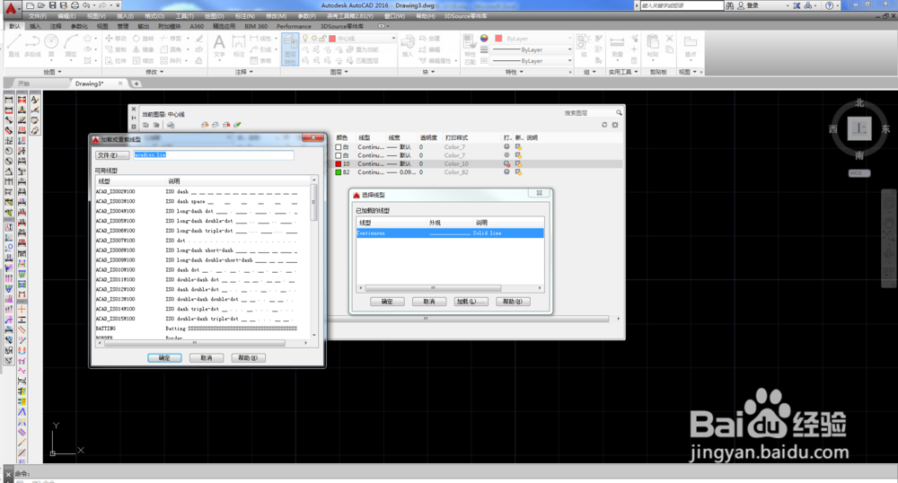The image size is (898, 483).
Task: Click 取消 in load linetype dialog
Action: coord(207,357)
